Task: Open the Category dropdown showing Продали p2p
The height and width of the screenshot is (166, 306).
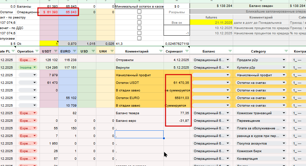Action: 261,60
